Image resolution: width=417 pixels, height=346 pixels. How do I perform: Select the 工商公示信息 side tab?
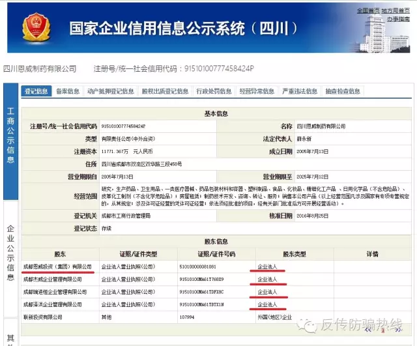[10, 141]
